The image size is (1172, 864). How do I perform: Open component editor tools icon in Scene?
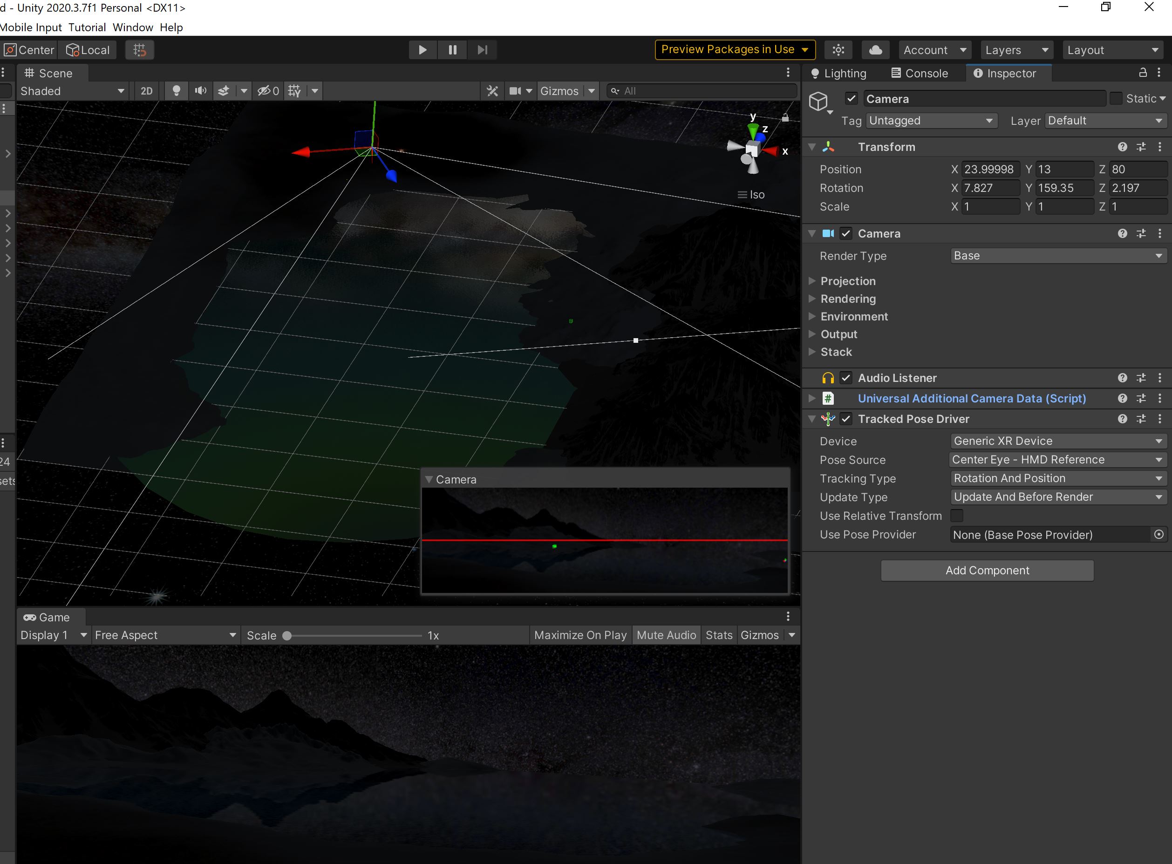pos(492,91)
